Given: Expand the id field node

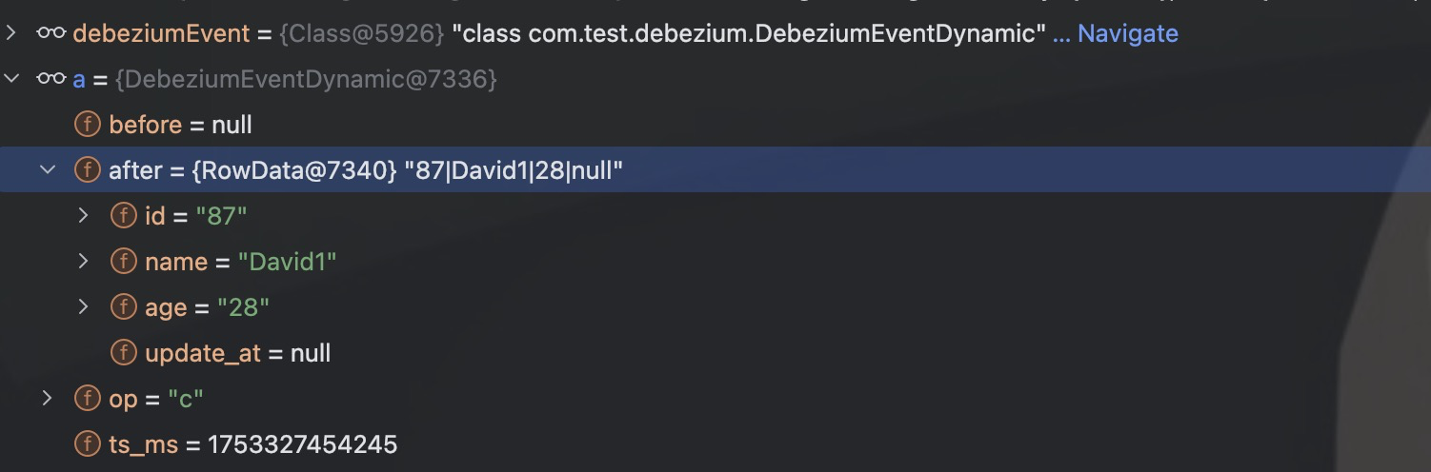Looking at the screenshot, I should (x=84, y=216).
